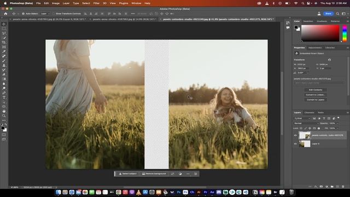Select the Rectangular Marquee tool
The image size is (350, 197).
click(4, 28)
